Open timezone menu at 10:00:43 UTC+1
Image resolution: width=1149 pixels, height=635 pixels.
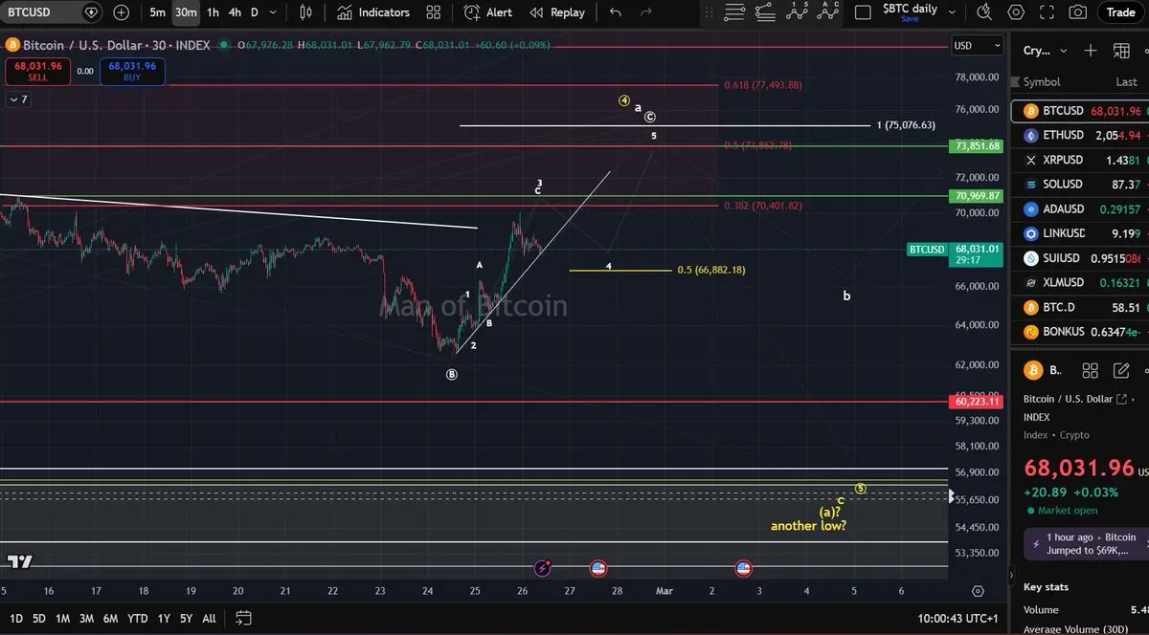tap(957, 619)
